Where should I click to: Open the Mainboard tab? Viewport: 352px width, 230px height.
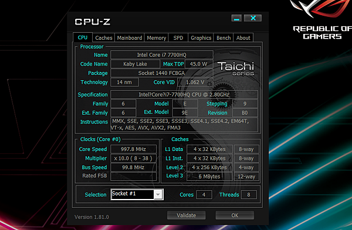coord(130,38)
